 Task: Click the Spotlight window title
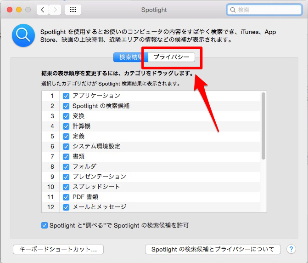154,10
